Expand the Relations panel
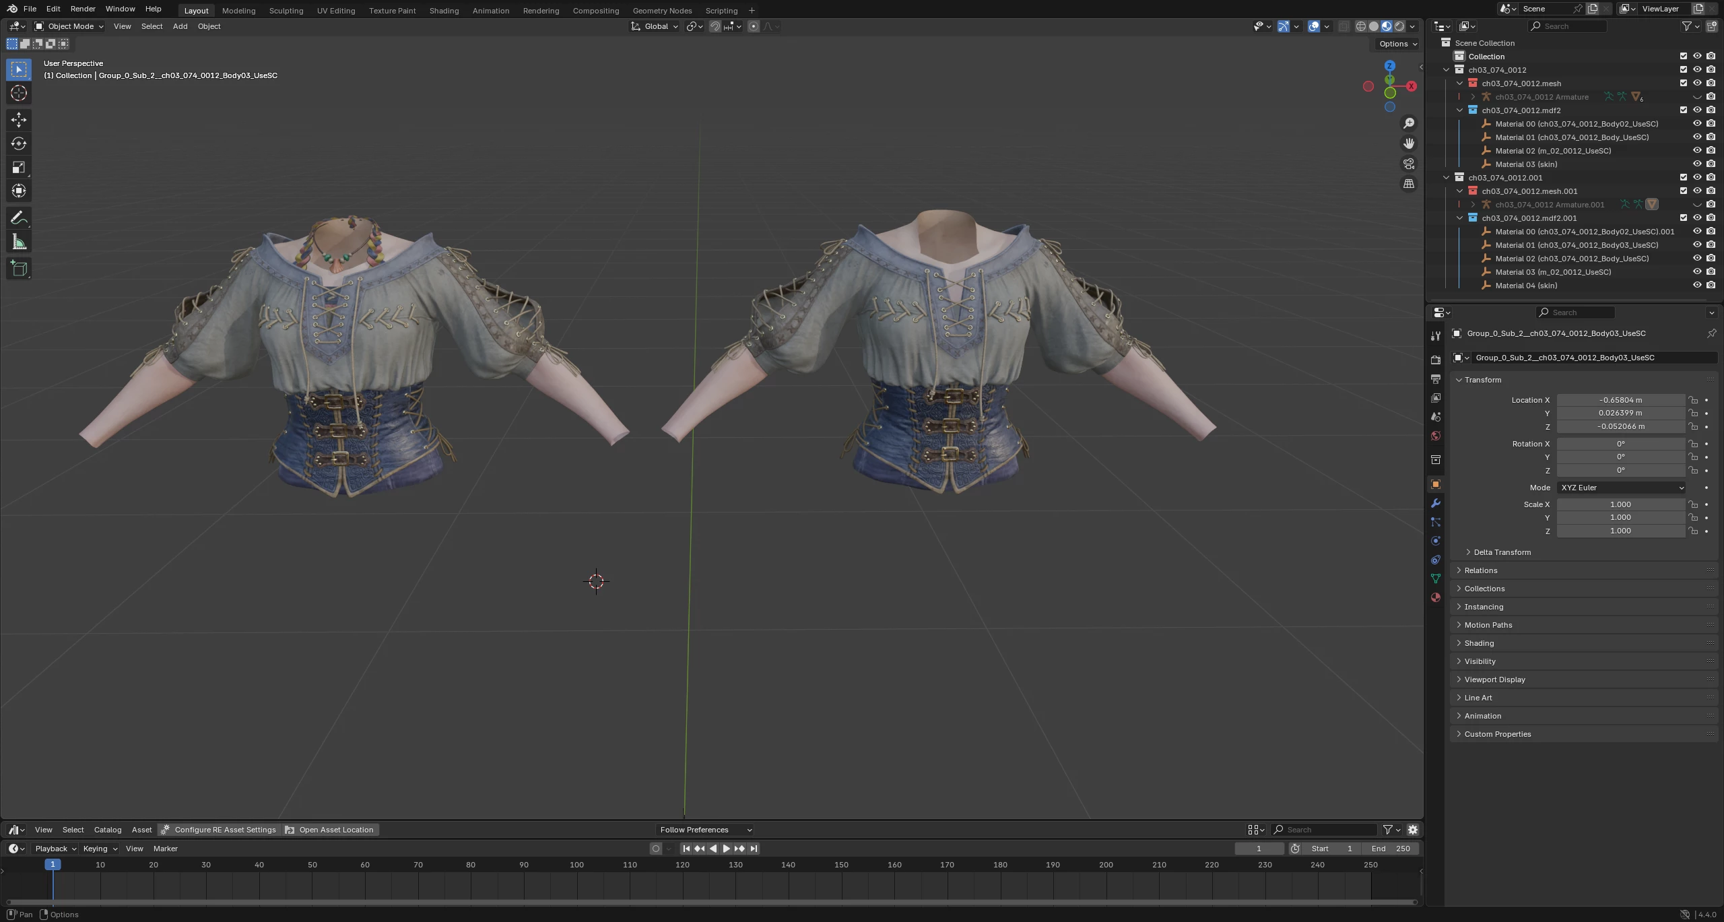1724x922 pixels. [1481, 570]
